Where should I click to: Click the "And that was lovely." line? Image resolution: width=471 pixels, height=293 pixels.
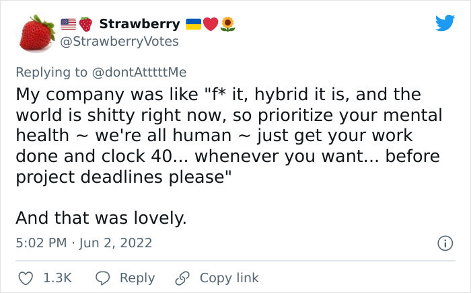(x=101, y=218)
